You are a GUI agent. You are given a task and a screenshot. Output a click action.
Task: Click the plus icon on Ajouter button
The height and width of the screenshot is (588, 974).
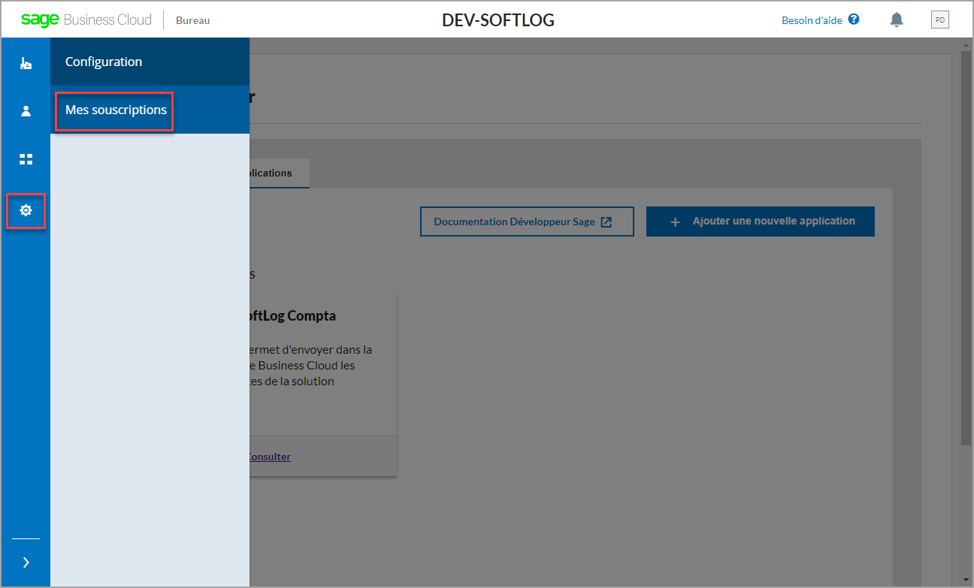pos(675,222)
